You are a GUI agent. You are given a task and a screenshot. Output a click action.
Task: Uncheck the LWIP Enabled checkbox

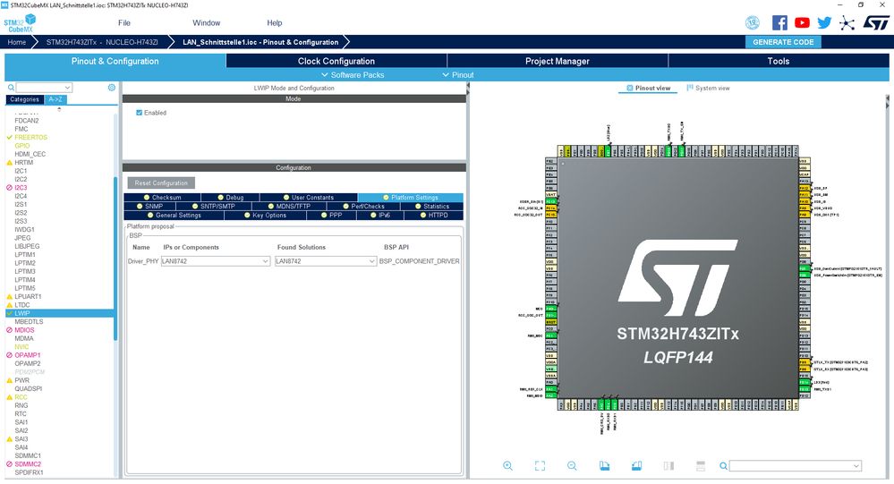(139, 113)
